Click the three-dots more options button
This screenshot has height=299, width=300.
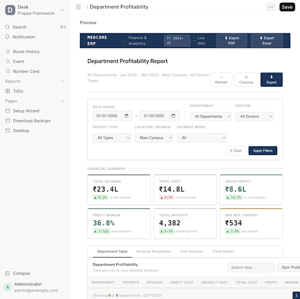[271, 7]
